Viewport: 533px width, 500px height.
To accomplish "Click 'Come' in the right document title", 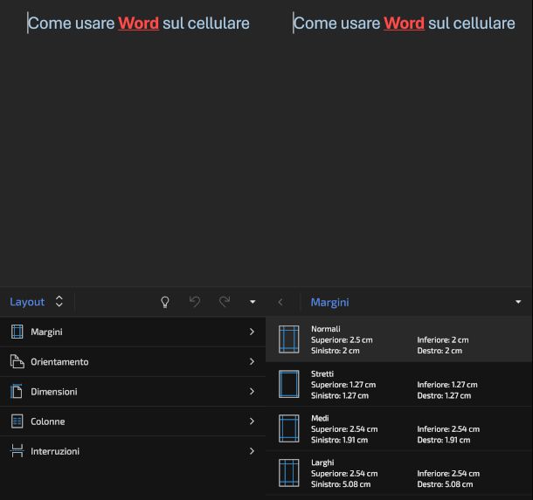I will [315, 24].
